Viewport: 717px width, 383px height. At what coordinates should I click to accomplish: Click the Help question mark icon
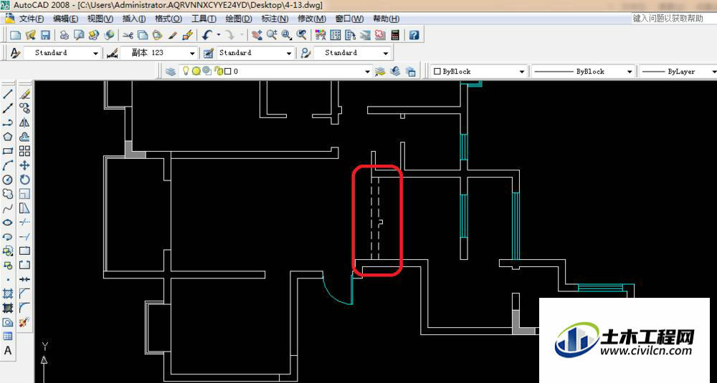(414, 34)
